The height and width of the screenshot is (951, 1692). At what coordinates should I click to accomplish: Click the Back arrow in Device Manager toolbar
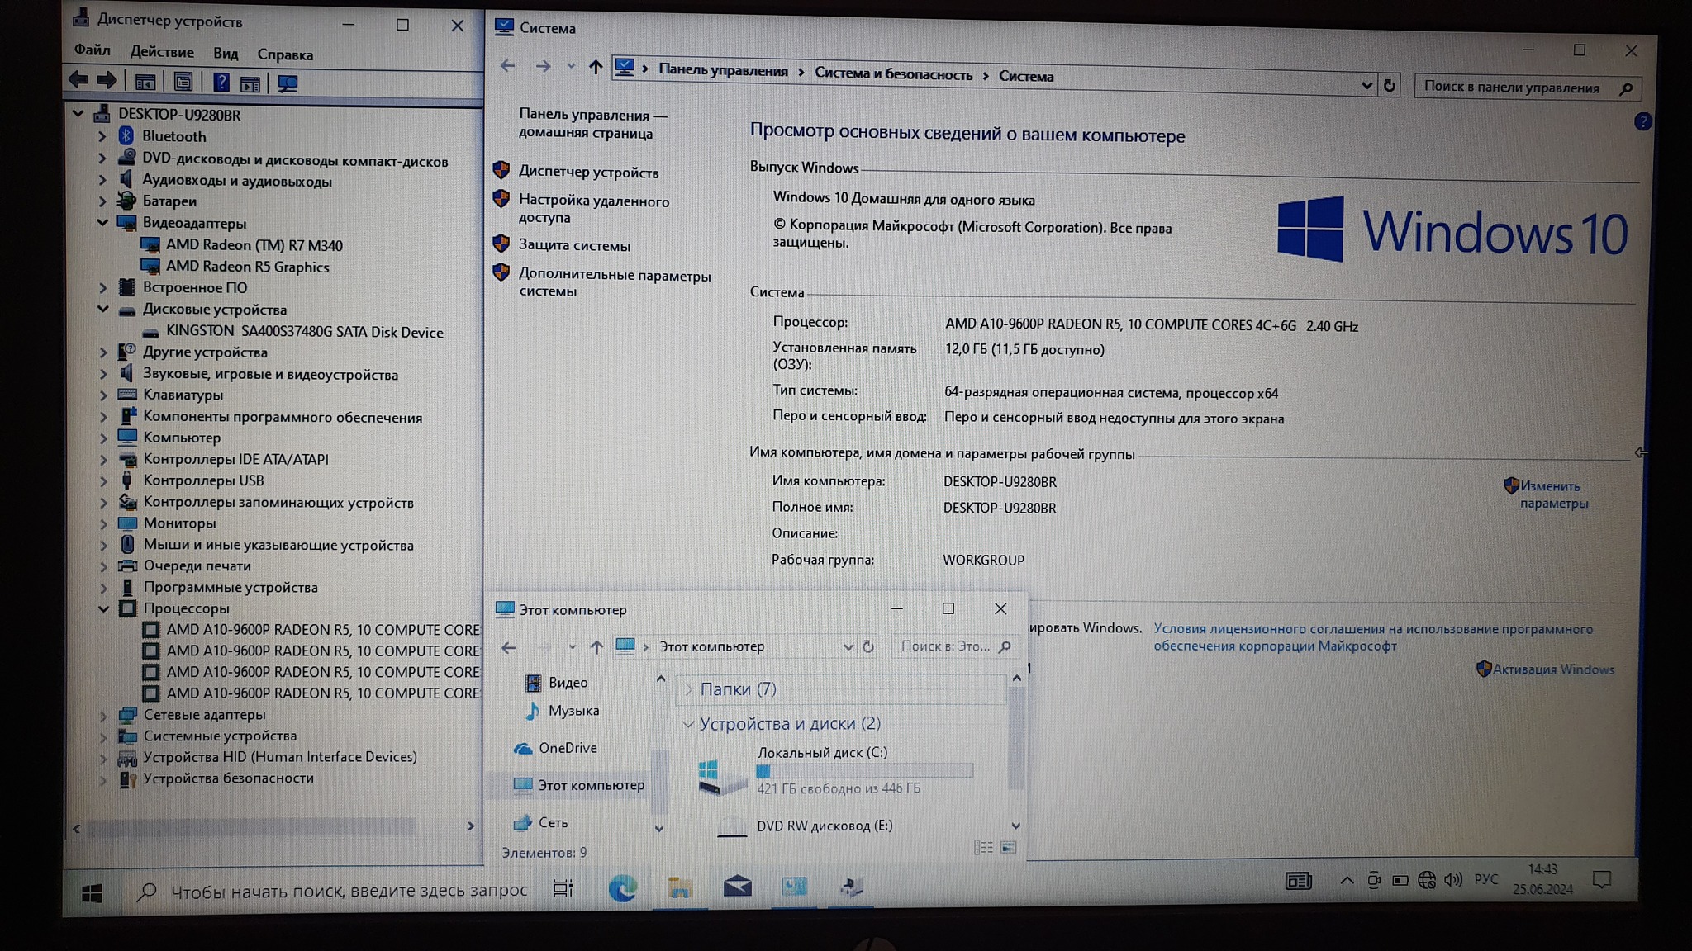(78, 80)
